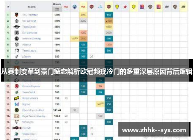Click the blue mountain tournament icon
The width and height of the screenshot is (194, 140).
pos(74,7)
